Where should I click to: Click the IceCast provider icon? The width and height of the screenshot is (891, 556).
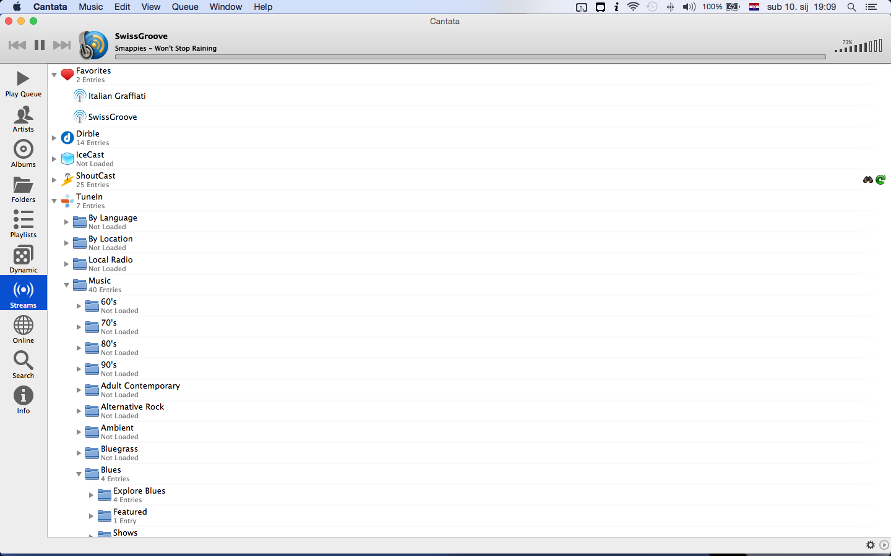click(67, 159)
